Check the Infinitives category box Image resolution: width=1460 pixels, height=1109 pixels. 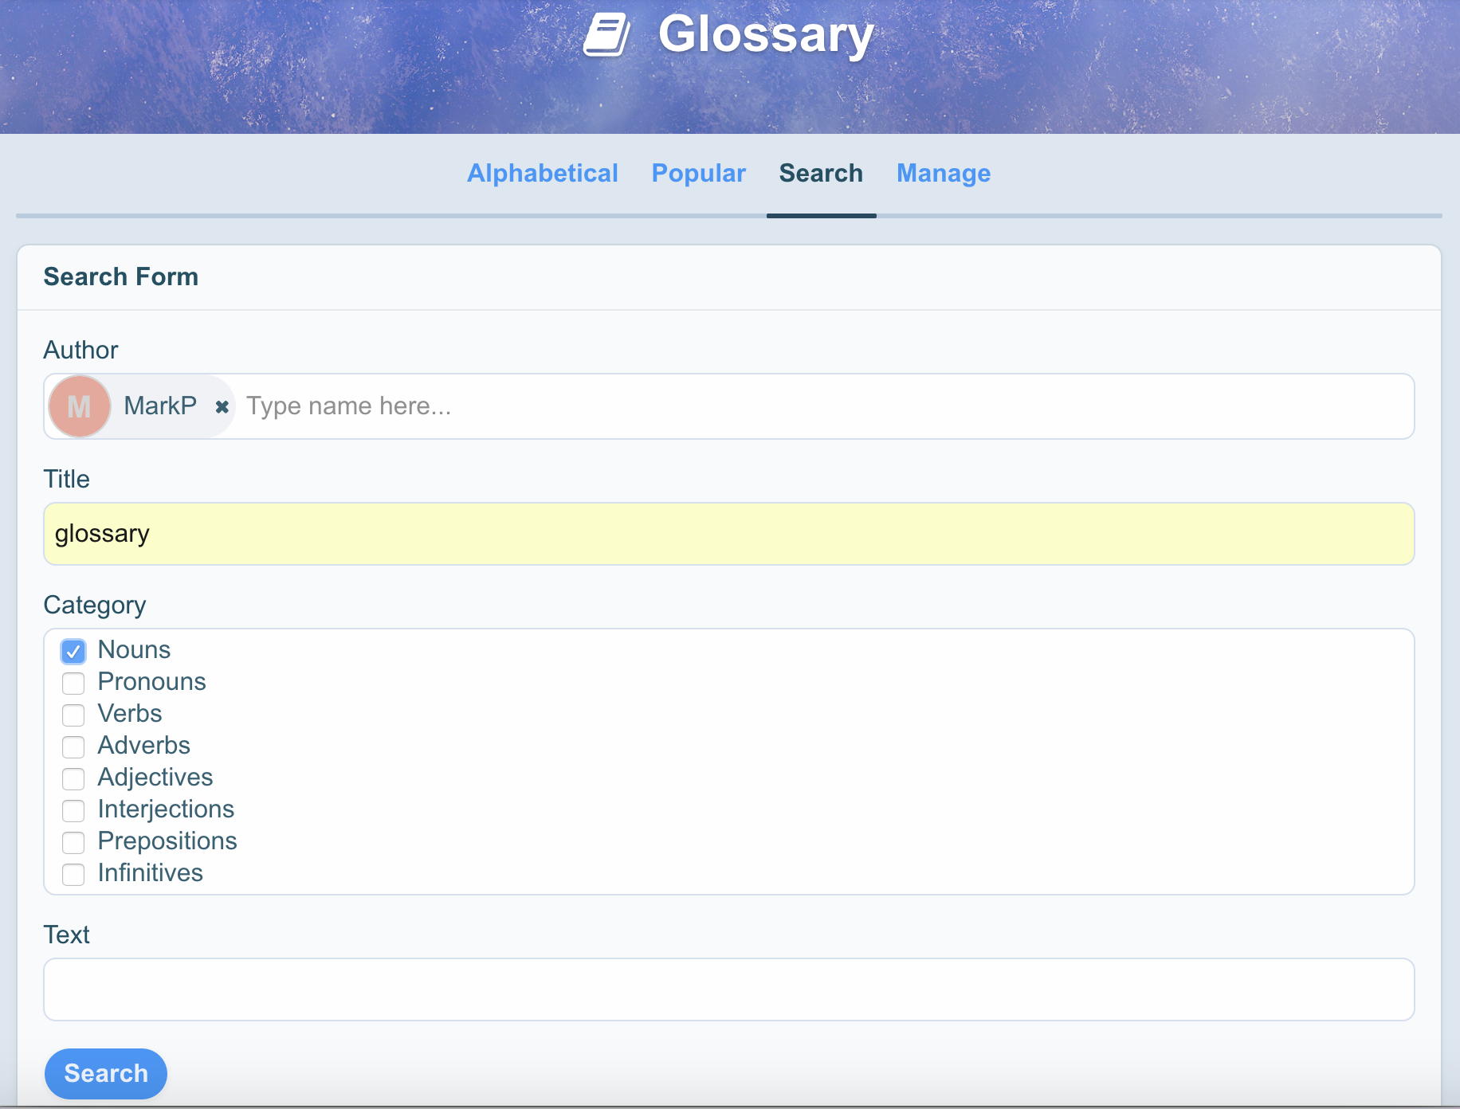(73, 875)
